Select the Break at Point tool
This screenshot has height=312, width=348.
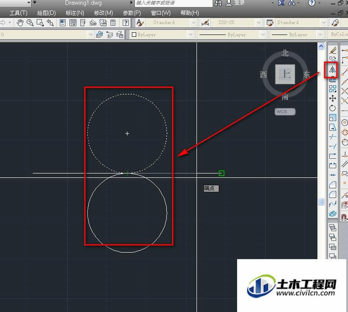point(333,156)
